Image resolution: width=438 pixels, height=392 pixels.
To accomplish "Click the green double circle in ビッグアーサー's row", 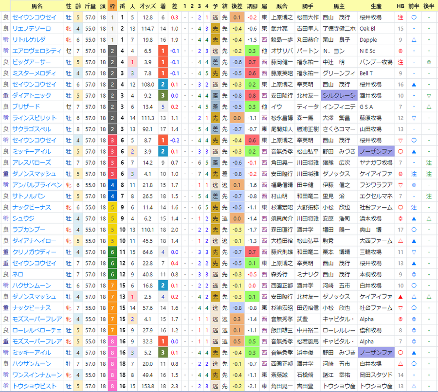I will pos(429,62).
